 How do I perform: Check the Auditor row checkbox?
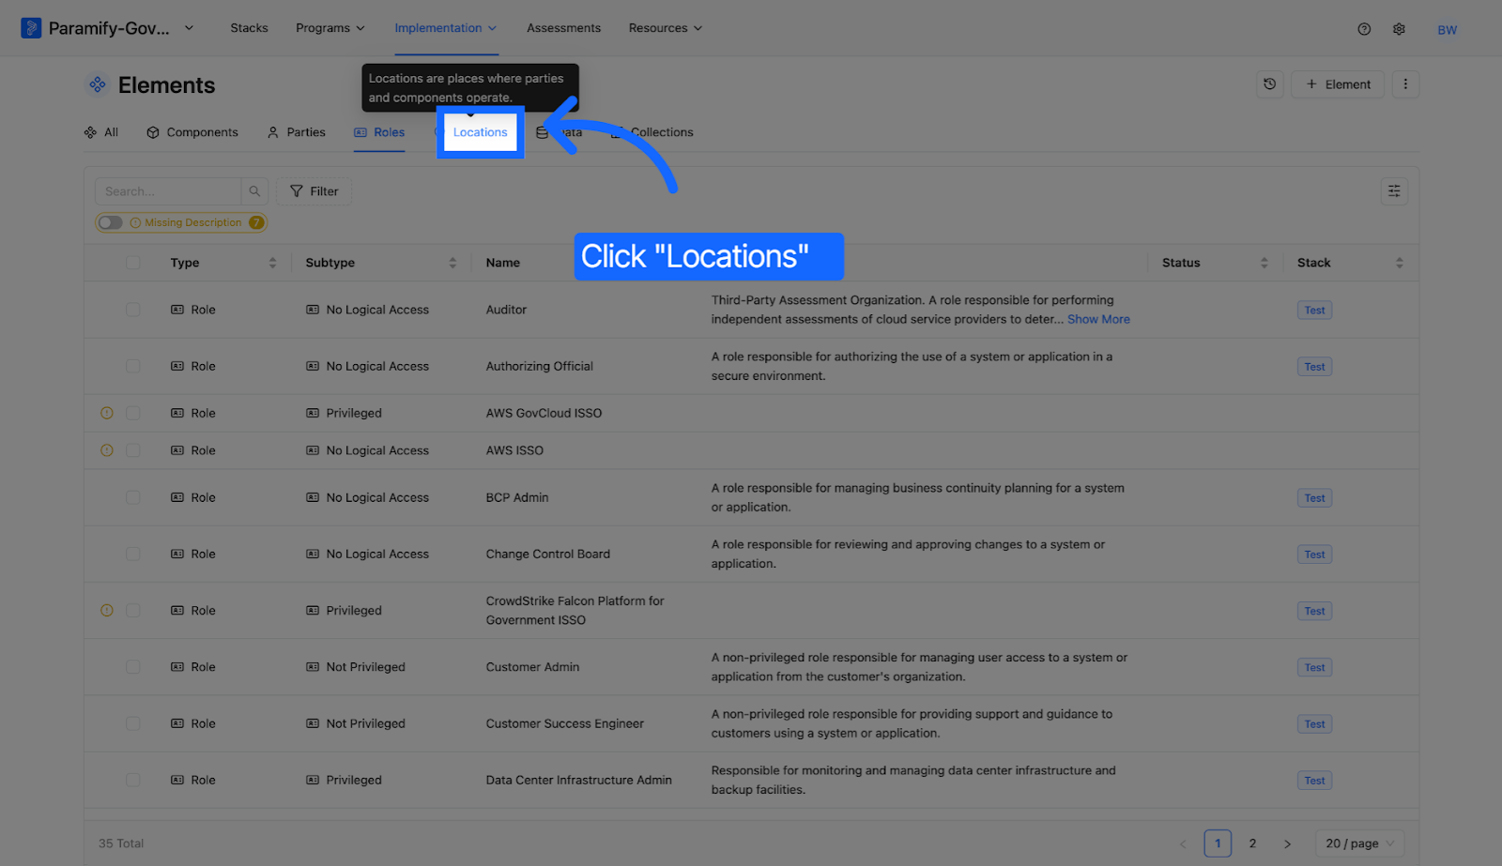(x=133, y=310)
